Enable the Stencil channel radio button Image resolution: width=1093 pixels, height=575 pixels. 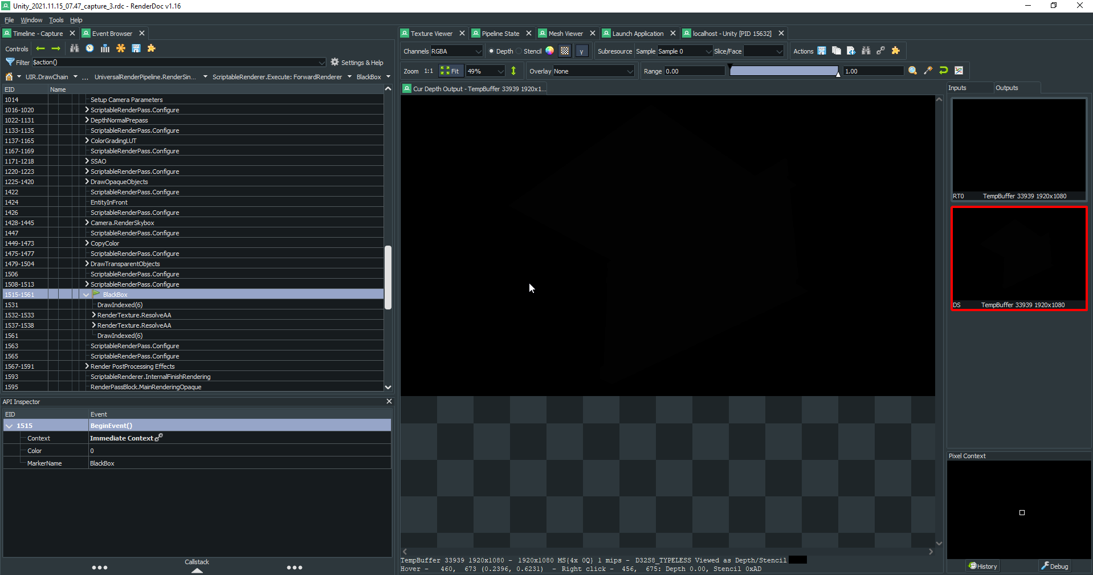(x=519, y=51)
